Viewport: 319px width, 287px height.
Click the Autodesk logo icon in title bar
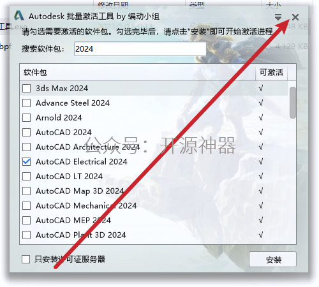(x=19, y=16)
